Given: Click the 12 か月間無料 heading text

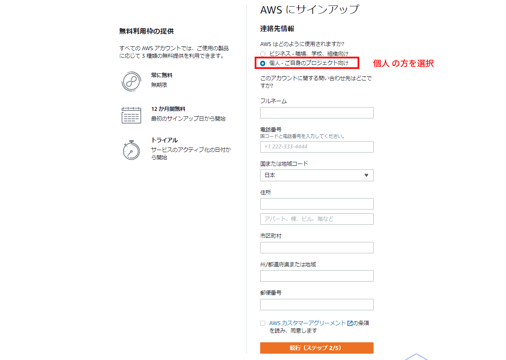Looking at the screenshot, I should pyautogui.click(x=168, y=109).
